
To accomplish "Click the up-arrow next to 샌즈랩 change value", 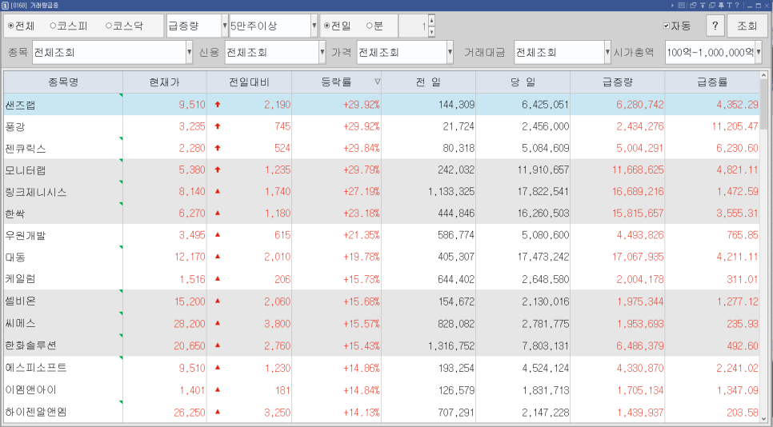I will (218, 105).
